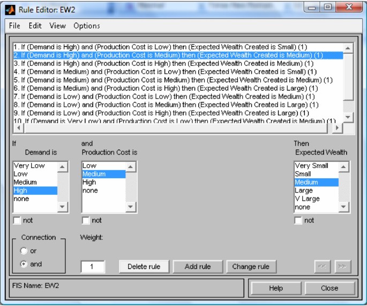Click the MATLAB icon in title bar
Viewport: 367px width, 306px height.
point(11,10)
